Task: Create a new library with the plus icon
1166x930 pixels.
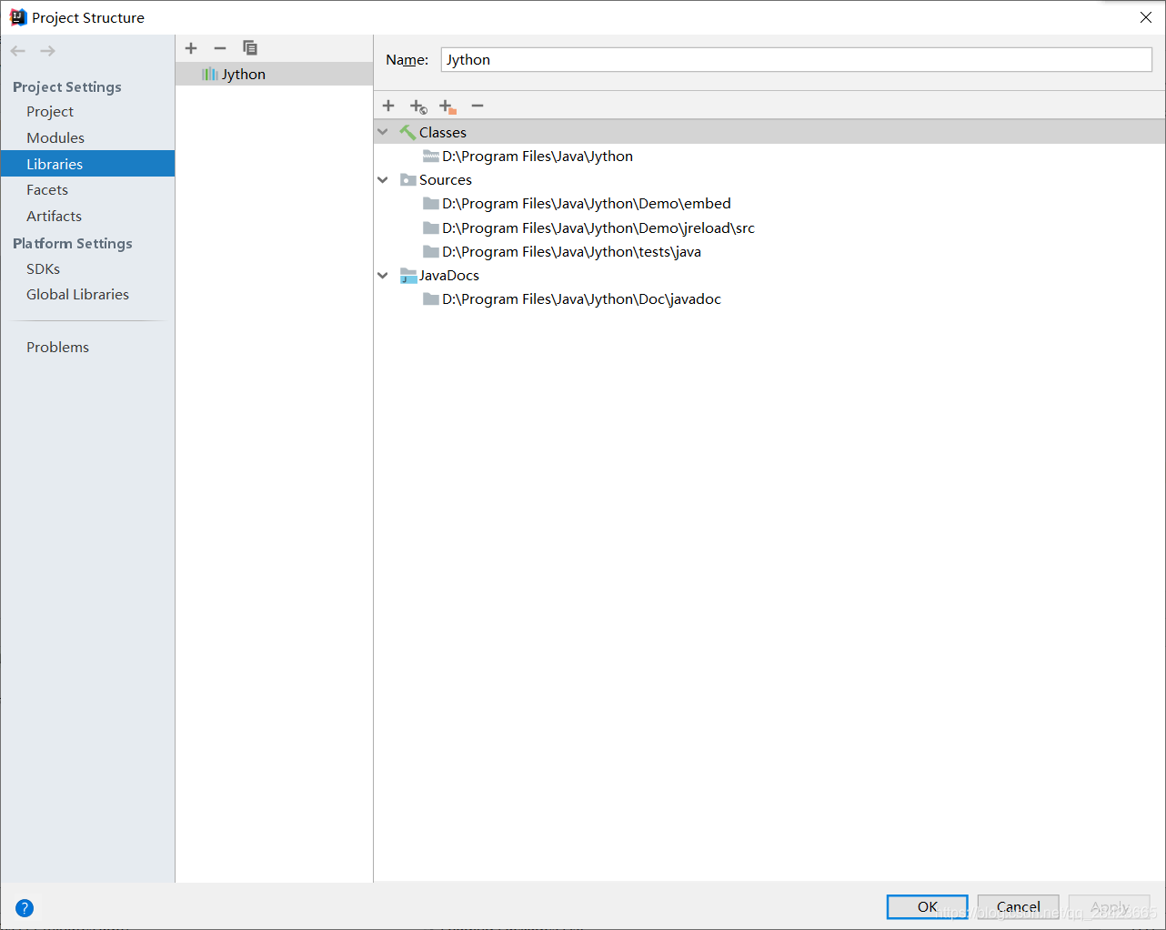Action: pos(190,47)
